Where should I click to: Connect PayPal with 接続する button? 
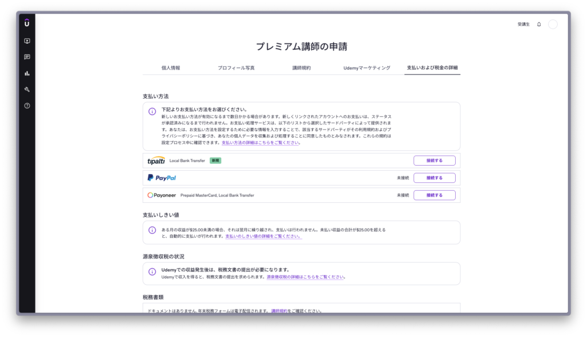pos(434,178)
